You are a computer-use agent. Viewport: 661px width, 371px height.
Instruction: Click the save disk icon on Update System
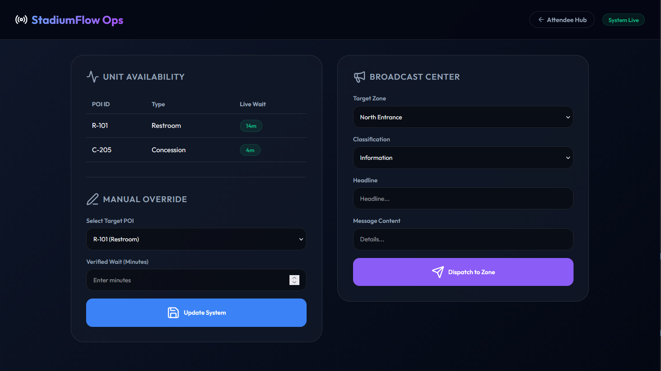pyautogui.click(x=173, y=312)
